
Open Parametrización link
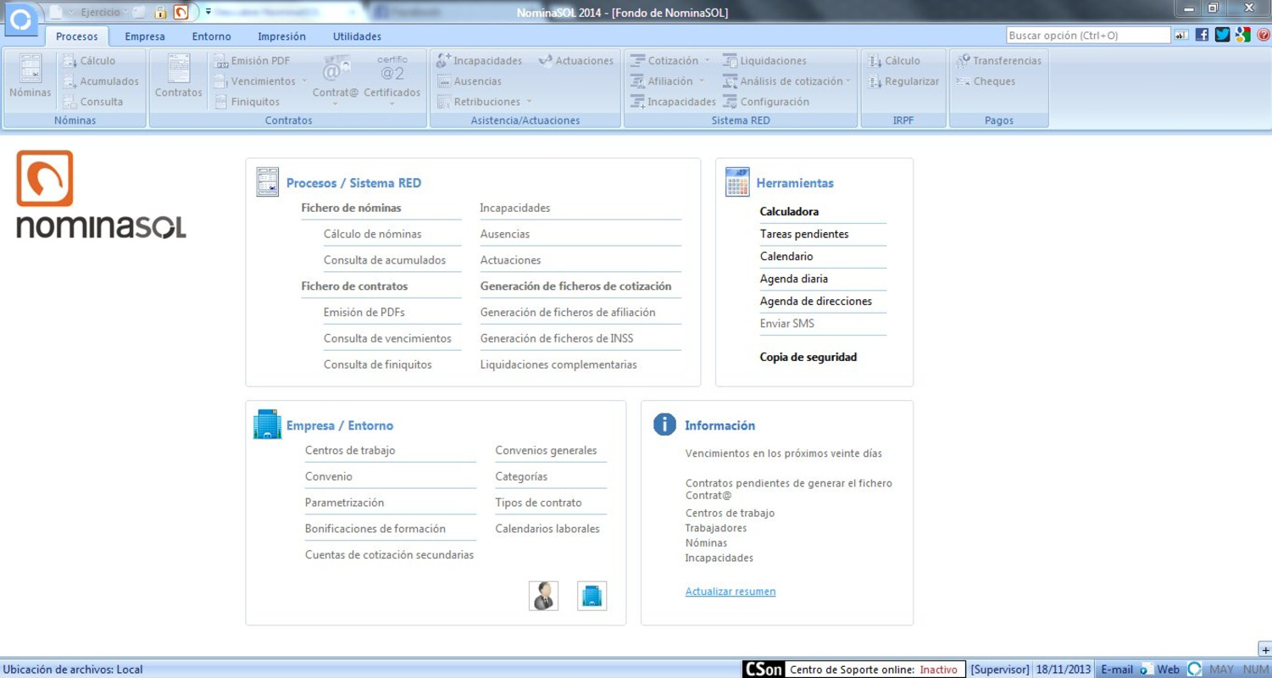pyautogui.click(x=344, y=503)
